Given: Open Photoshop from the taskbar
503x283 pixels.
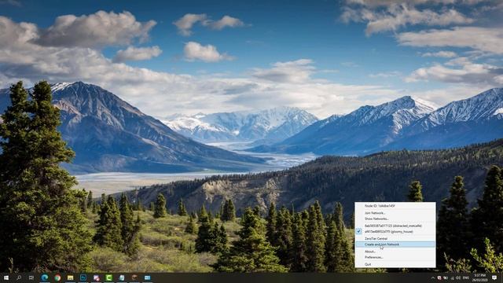Looking at the screenshot, I should pyautogui.click(x=83, y=277).
